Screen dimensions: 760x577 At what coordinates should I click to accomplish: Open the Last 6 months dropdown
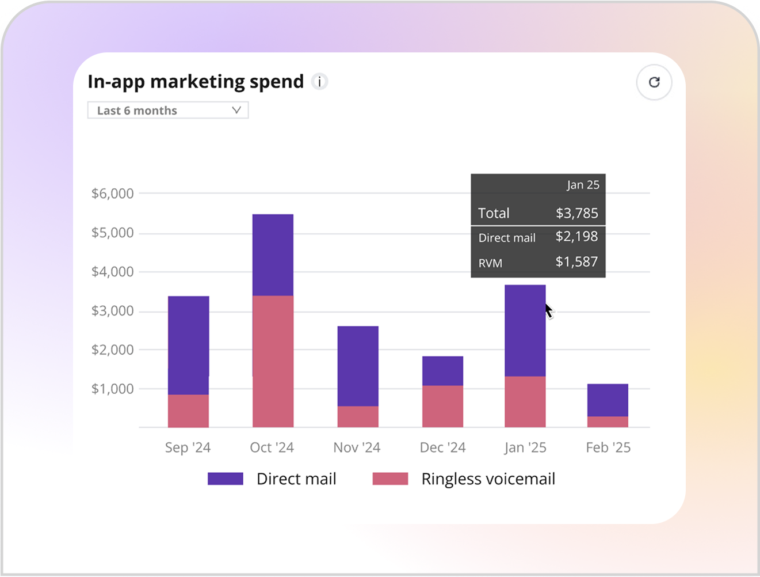[168, 111]
